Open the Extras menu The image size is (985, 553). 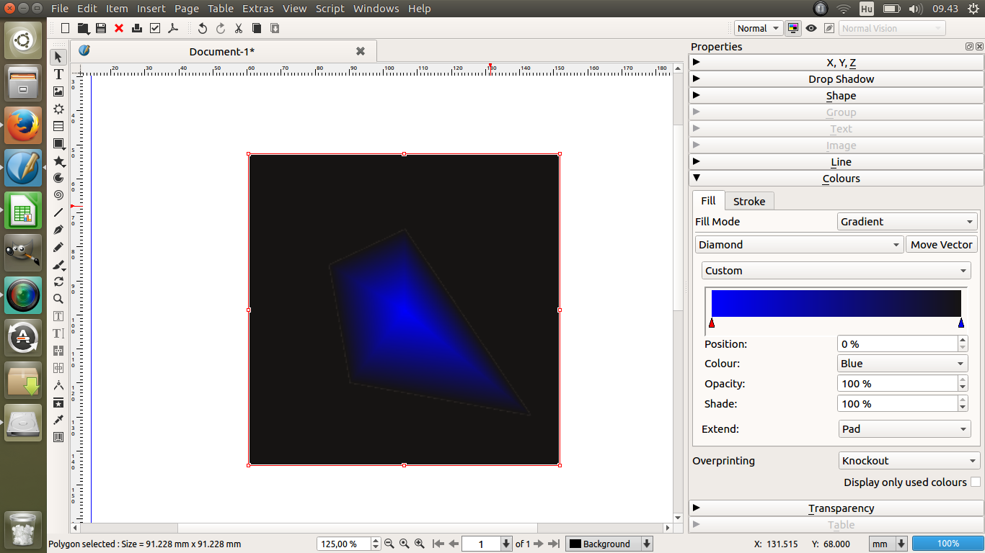coord(257,9)
